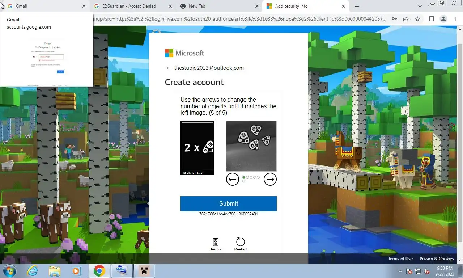The height and width of the screenshot is (278, 463).
Task: Open Windows Media Player from taskbar
Action: pyautogui.click(x=76, y=271)
